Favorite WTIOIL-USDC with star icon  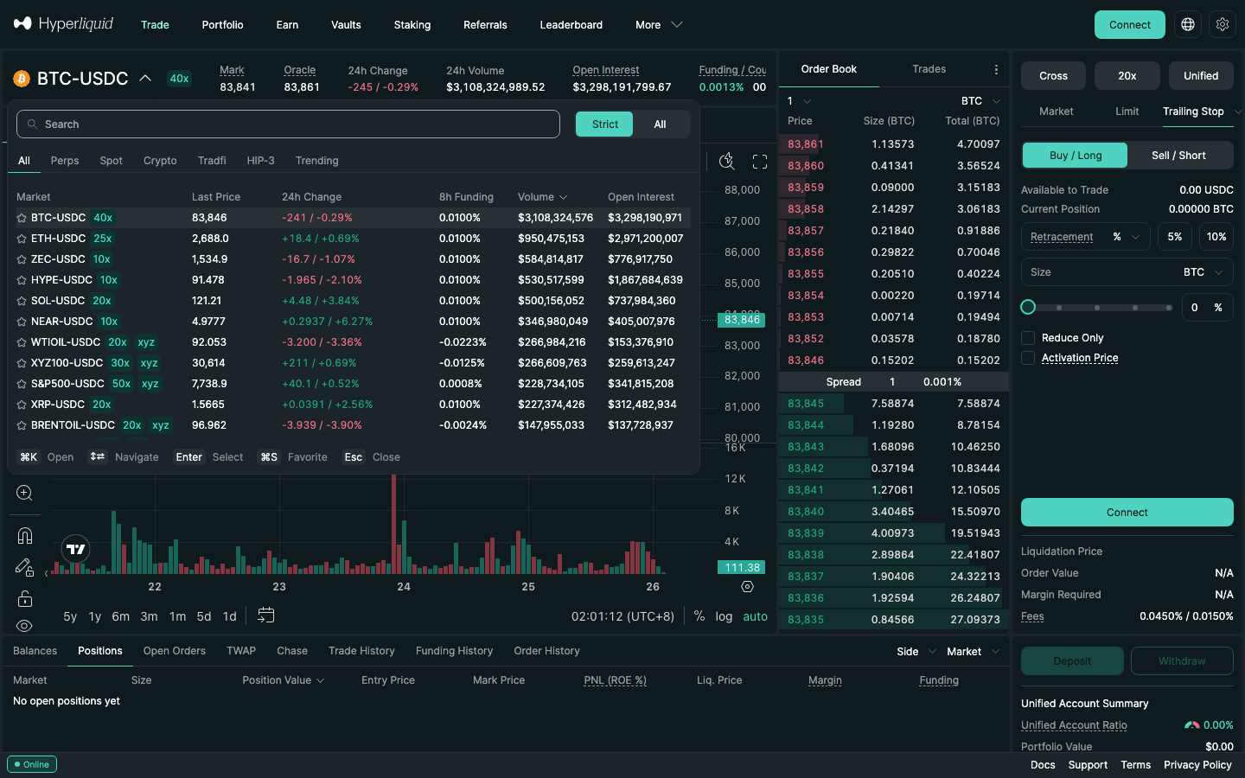click(22, 342)
